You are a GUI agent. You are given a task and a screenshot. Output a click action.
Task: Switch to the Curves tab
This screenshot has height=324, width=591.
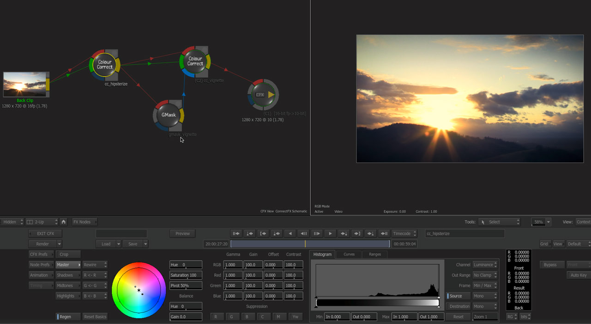[x=349, y=254]
